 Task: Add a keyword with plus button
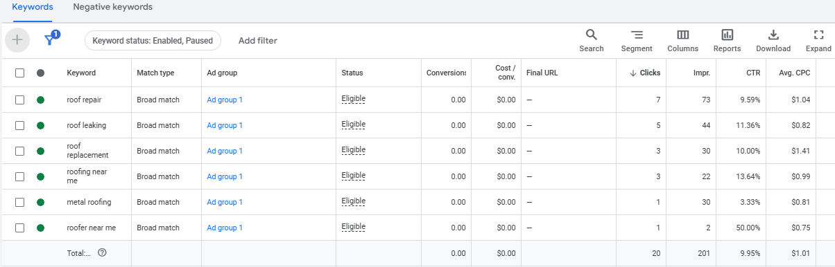pos(17,40)
